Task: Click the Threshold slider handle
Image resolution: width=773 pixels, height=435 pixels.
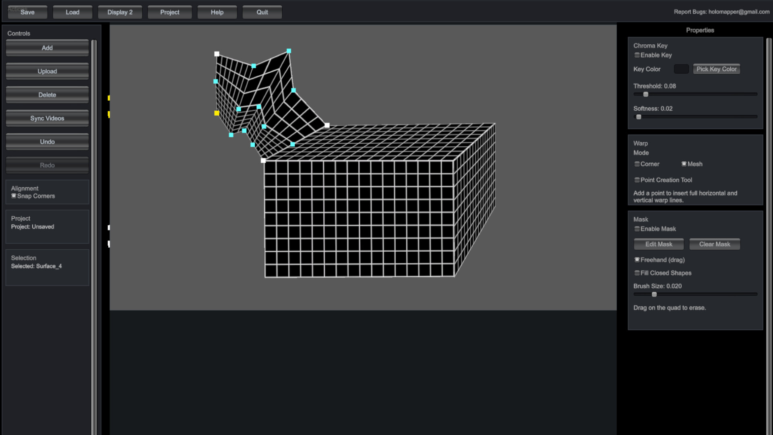Action: tap(646, 94)
